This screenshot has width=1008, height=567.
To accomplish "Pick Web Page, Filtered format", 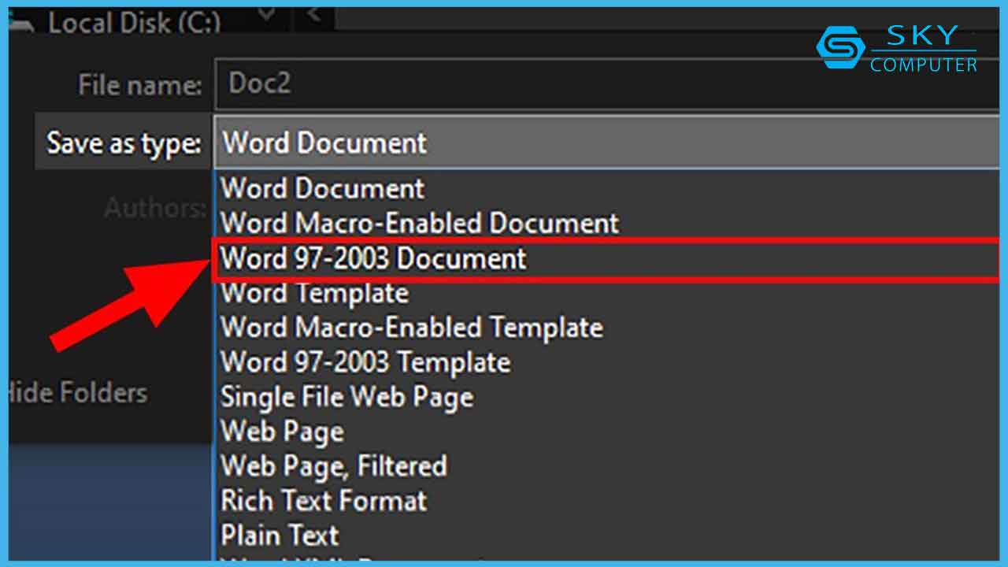I will [606, 465].
